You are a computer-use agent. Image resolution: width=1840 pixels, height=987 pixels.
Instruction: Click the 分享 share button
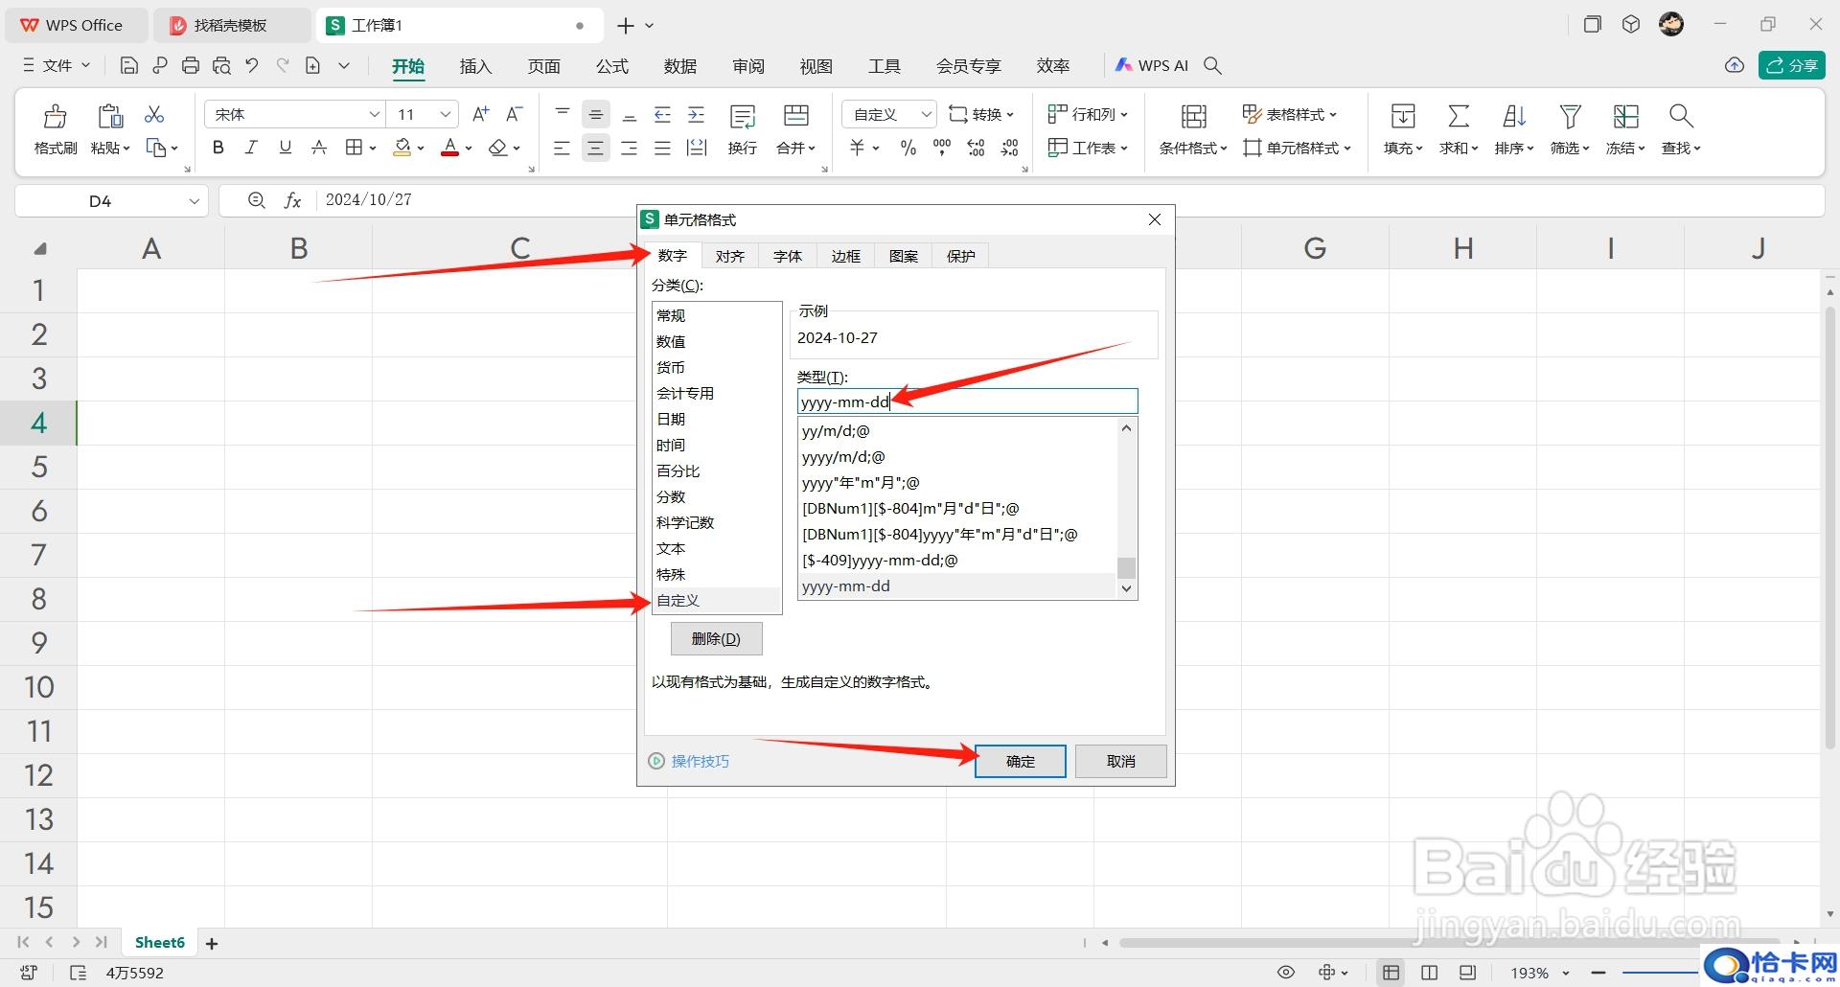[x=1792, y=65]
